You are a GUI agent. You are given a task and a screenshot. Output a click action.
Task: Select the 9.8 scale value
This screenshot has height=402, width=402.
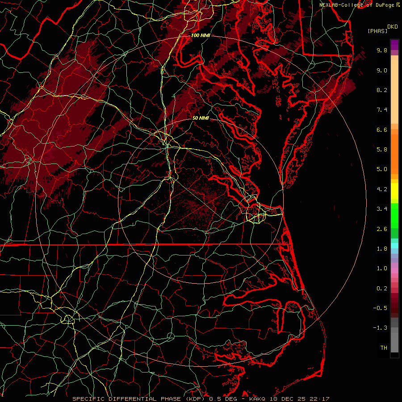(x=382, y=50)
